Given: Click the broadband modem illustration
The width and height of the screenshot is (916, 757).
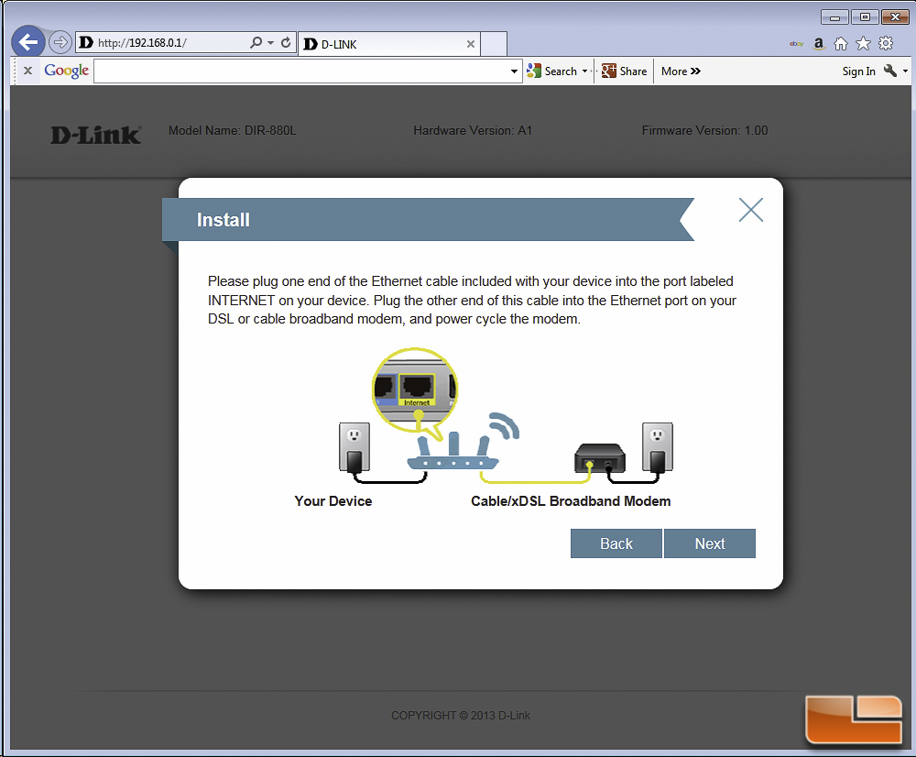Looking at the screenshot, I should (x=600, y=457).
